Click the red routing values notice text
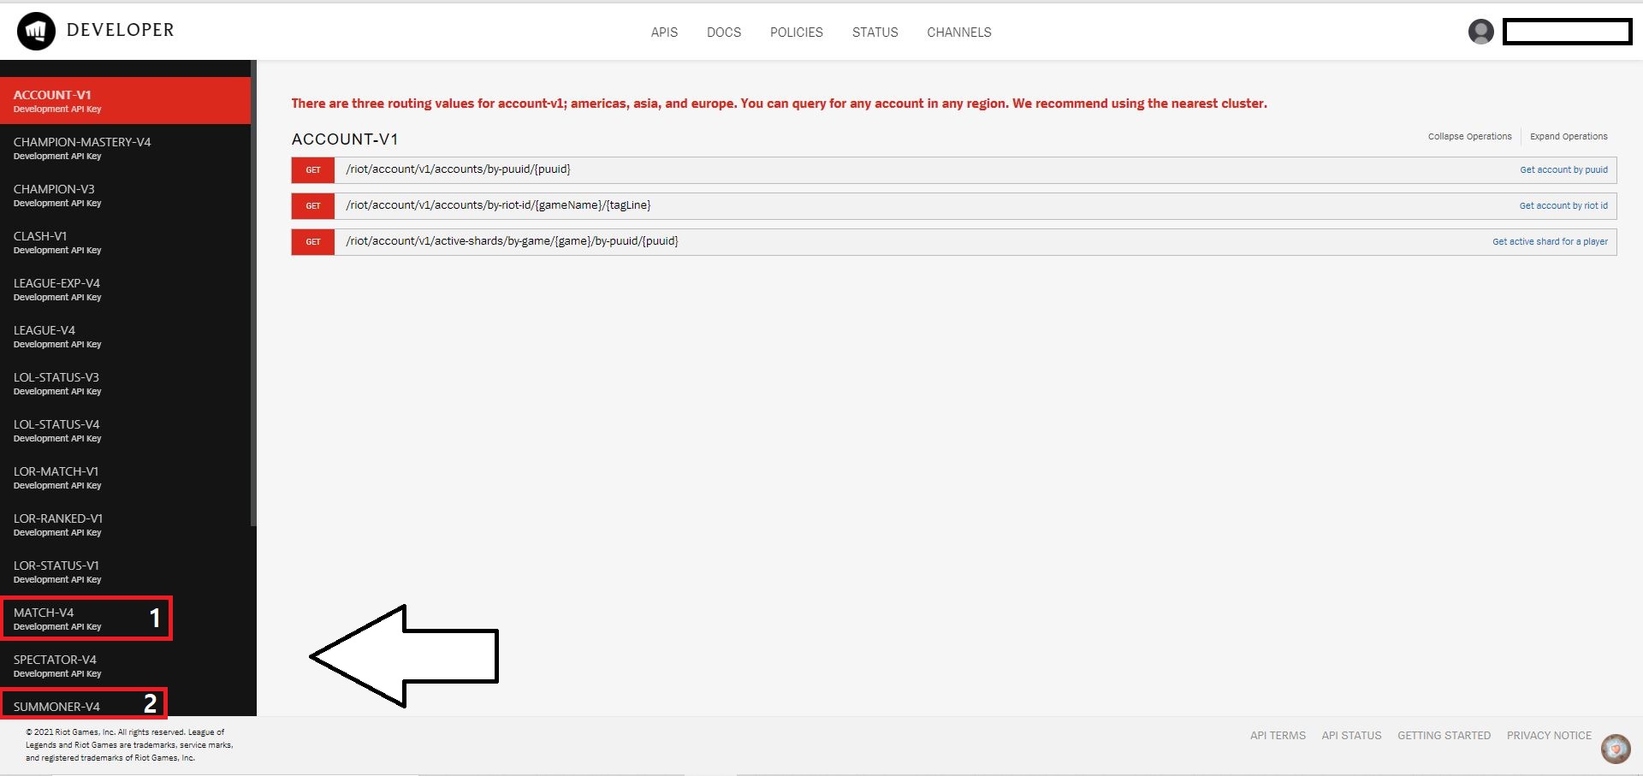Viewport: 1643px width, 776px height. coord(779,104)
